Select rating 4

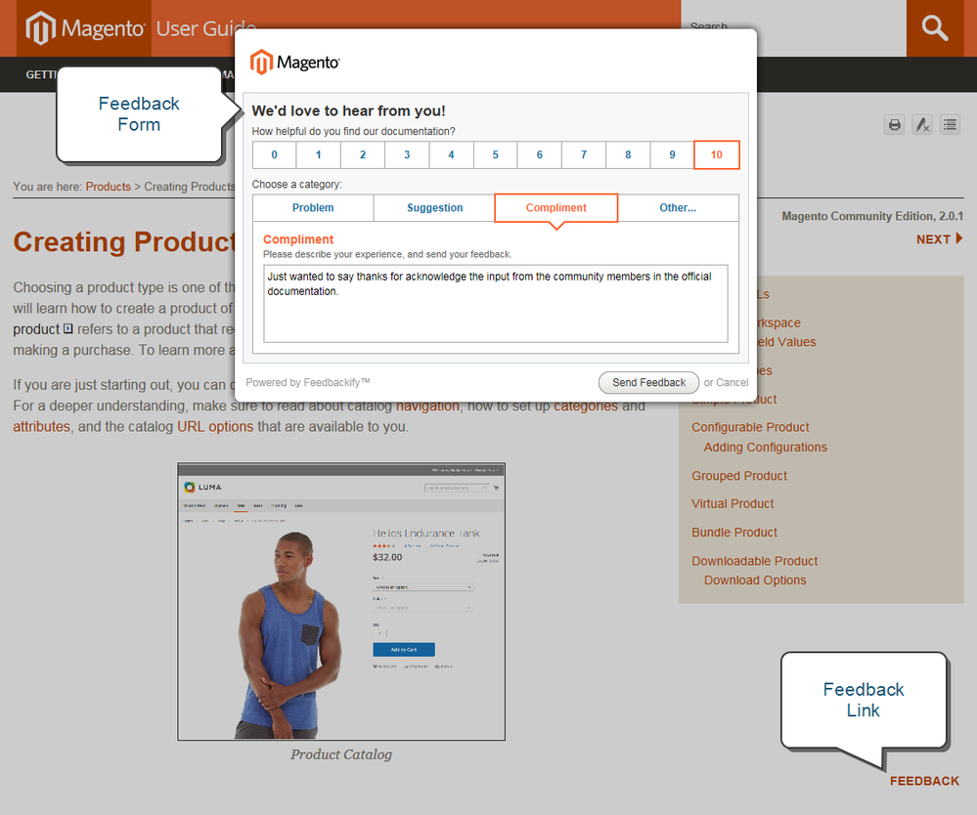tap(451, 155)
